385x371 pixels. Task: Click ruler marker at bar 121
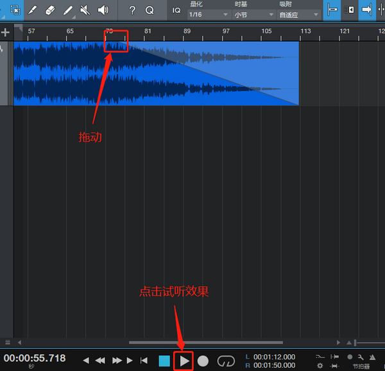click(345, 31)
